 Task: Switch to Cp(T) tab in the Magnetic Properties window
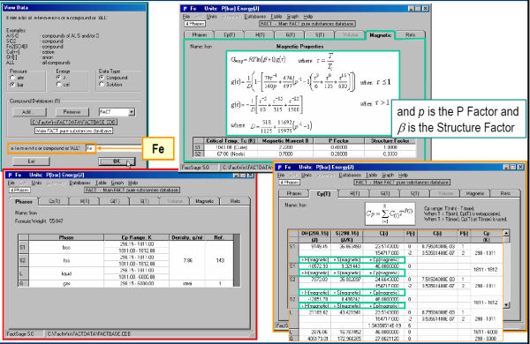click(x=230, y=34)
